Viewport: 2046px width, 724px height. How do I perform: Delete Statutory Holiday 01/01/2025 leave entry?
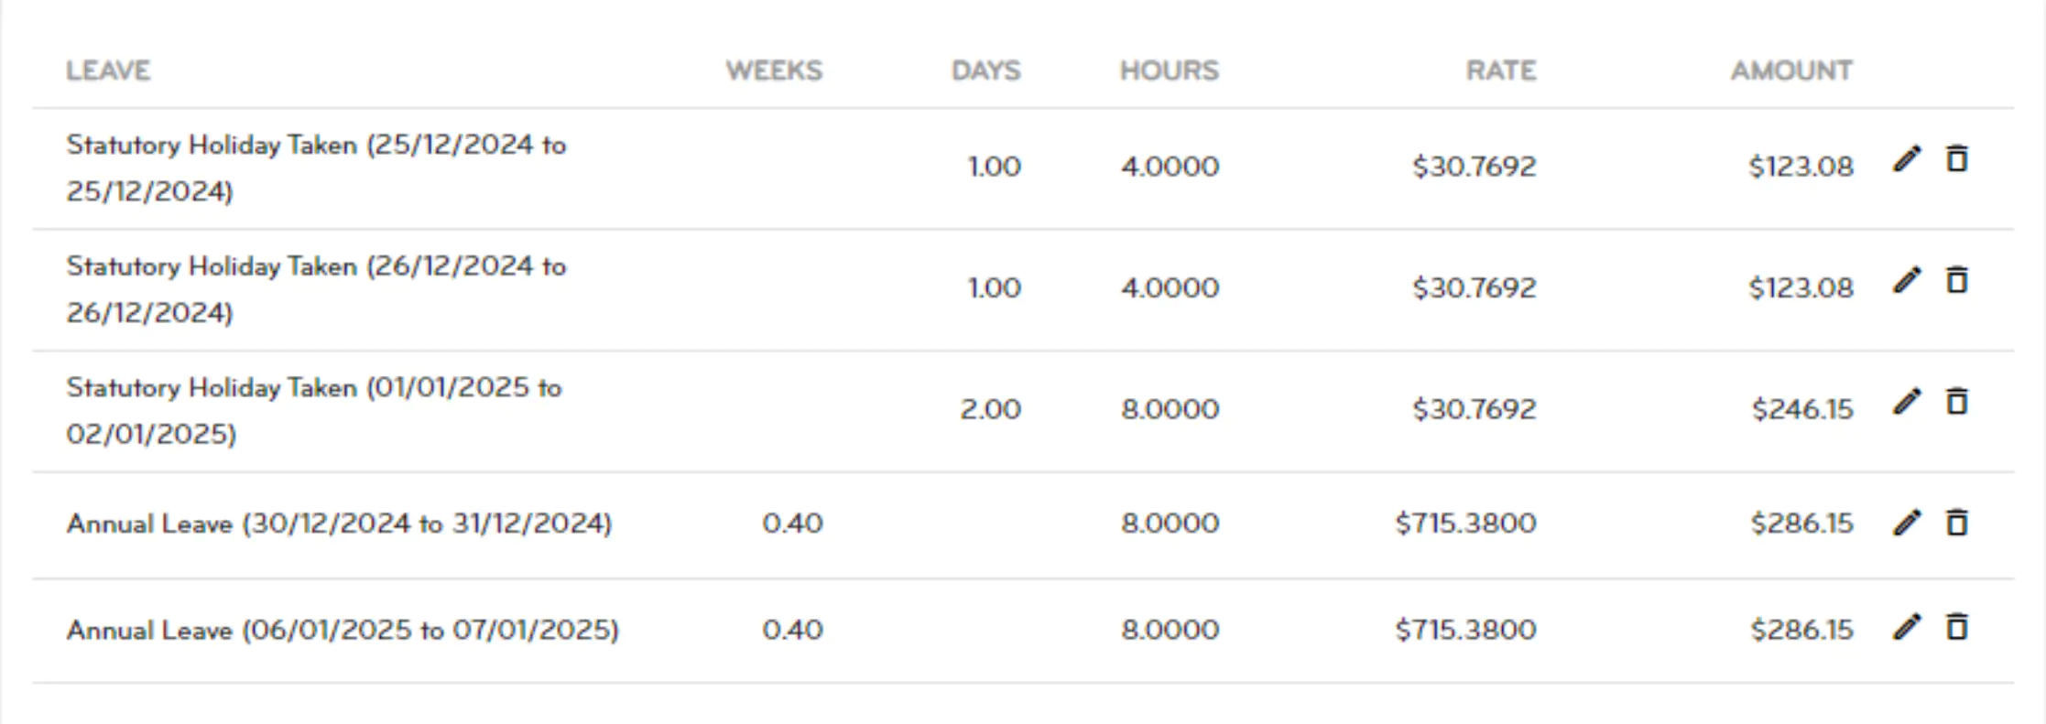click(1957, 400)
